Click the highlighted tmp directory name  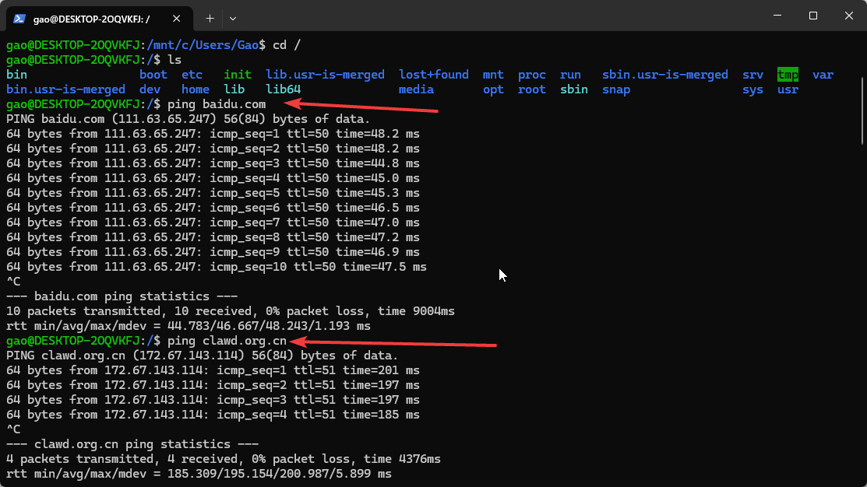(x=788, y=75)
